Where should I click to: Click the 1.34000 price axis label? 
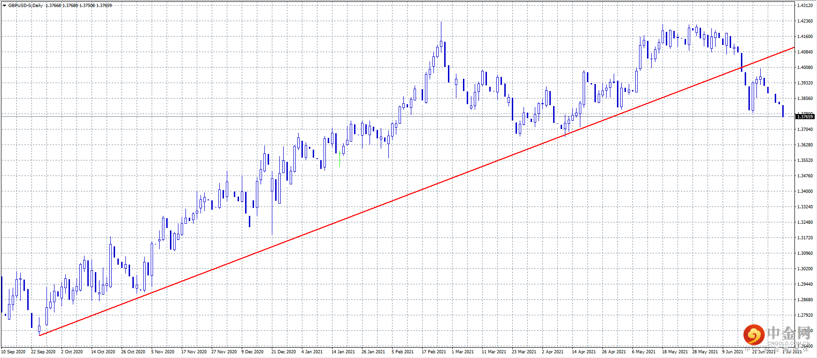tap(805, 191)
